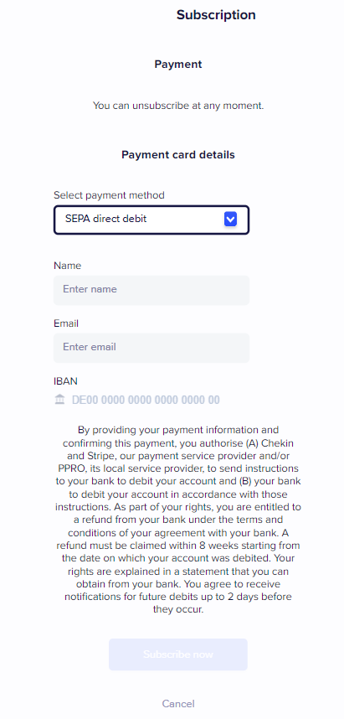Image resolution: width=344 pixels, height=719 pixels.
Task: Focus the Enter email input field
Action: tap(151, 348)
